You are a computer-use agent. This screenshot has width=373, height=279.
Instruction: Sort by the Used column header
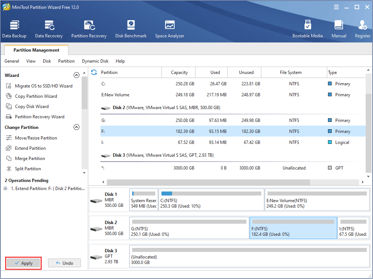[212, 72]
